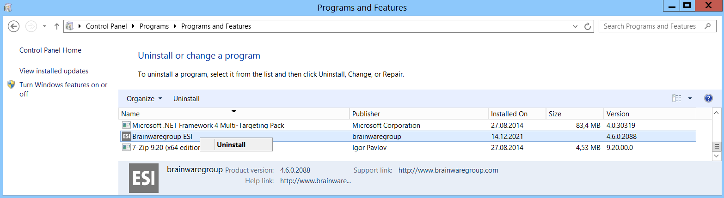Screen dimensions: 724x198
Task: Open the view options dropdown arrow
Action: [690, 98]
